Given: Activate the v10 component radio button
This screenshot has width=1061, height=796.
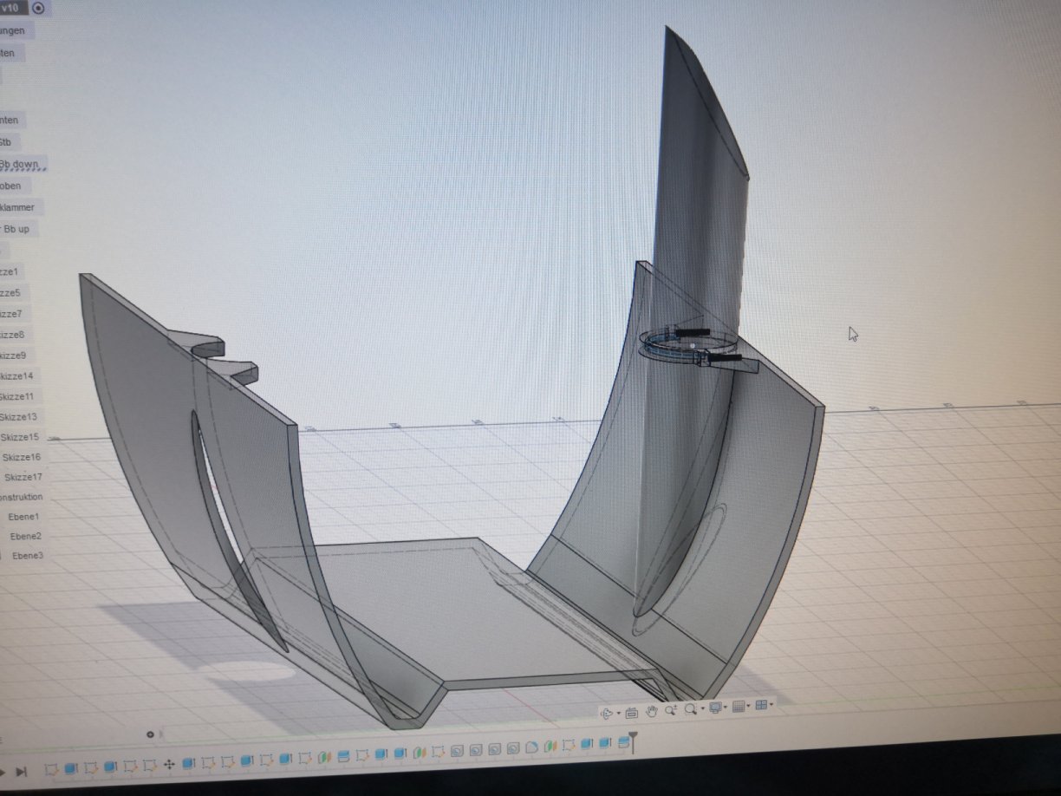Looking at the screenshot, I should coord(38,8).
